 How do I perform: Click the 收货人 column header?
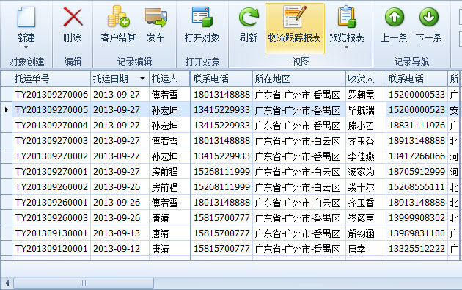coord(366,79)
